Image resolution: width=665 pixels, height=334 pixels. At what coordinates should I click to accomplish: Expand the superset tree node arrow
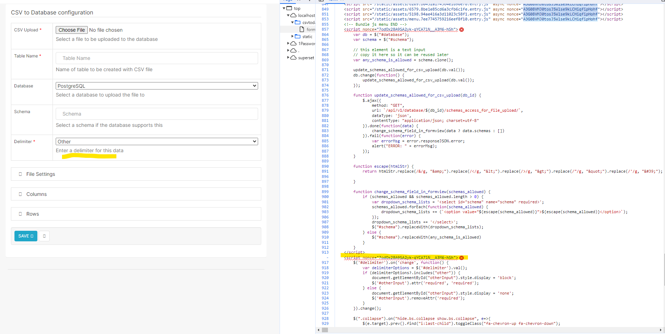point(288,58)
